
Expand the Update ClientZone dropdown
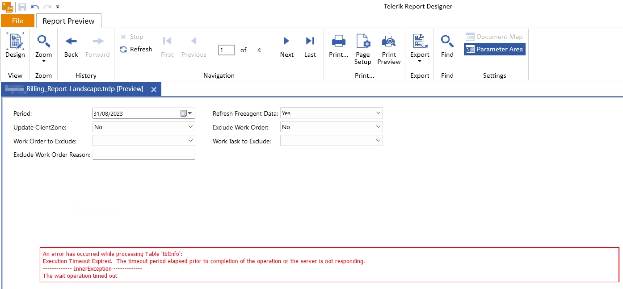[190, 127]
